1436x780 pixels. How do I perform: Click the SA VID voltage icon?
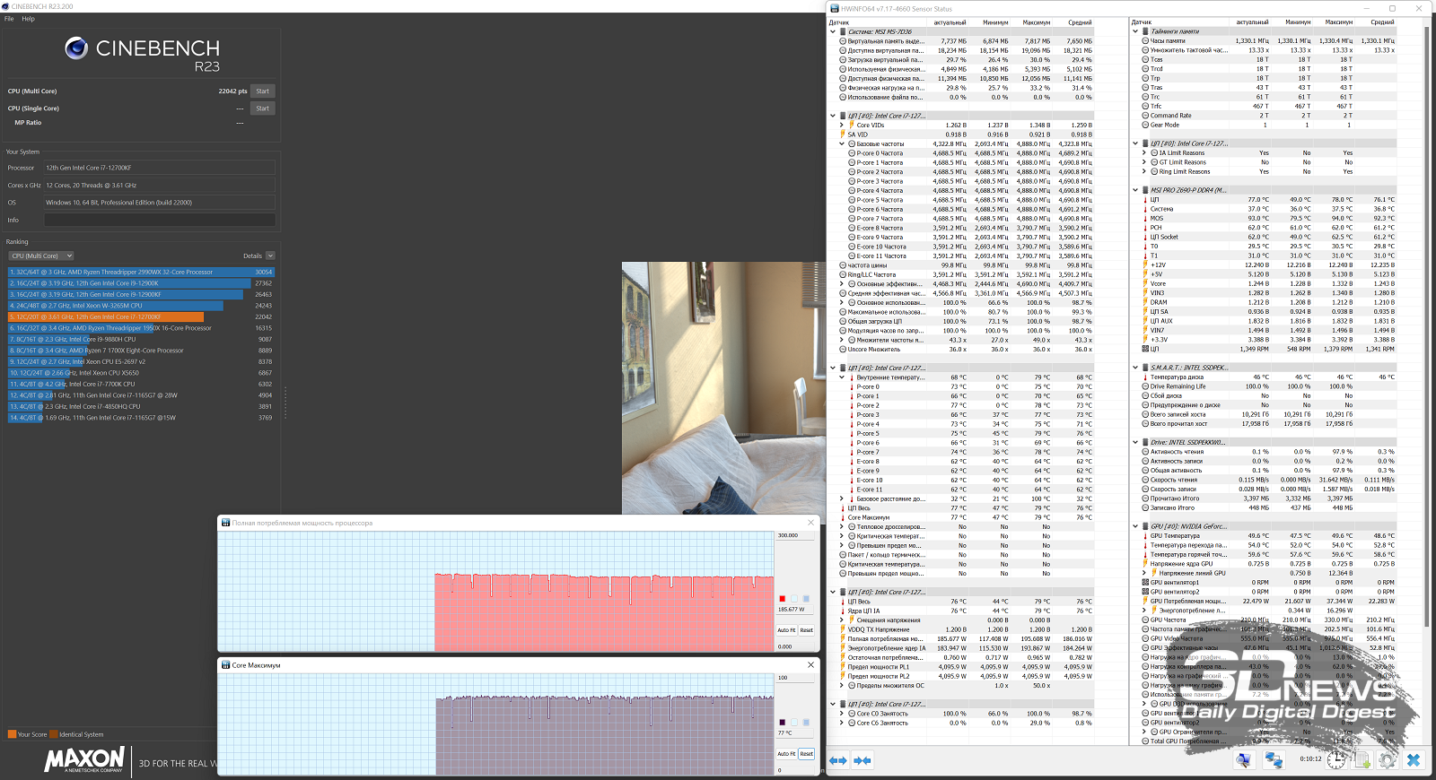click(843, 134)
